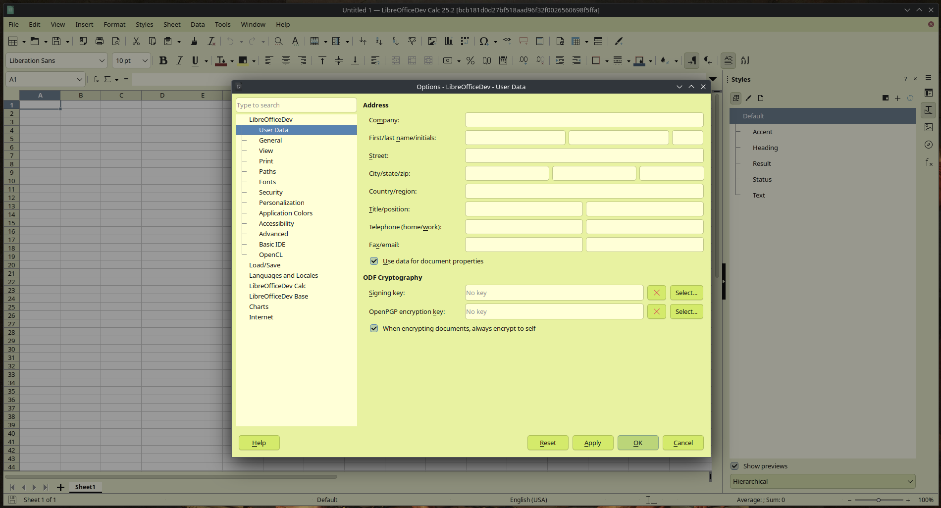Toggle Italic formatting icon

(179, 60)
